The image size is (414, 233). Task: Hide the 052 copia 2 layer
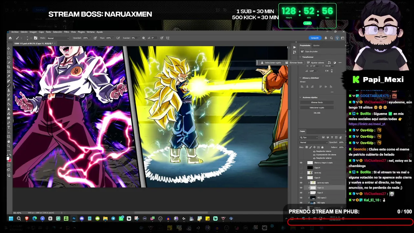tap(301, 197)
